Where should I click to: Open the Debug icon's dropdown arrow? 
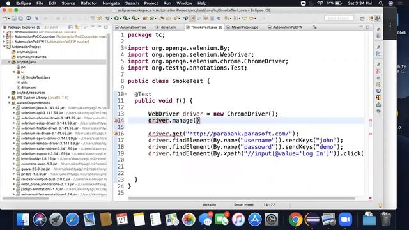(111, 19)
